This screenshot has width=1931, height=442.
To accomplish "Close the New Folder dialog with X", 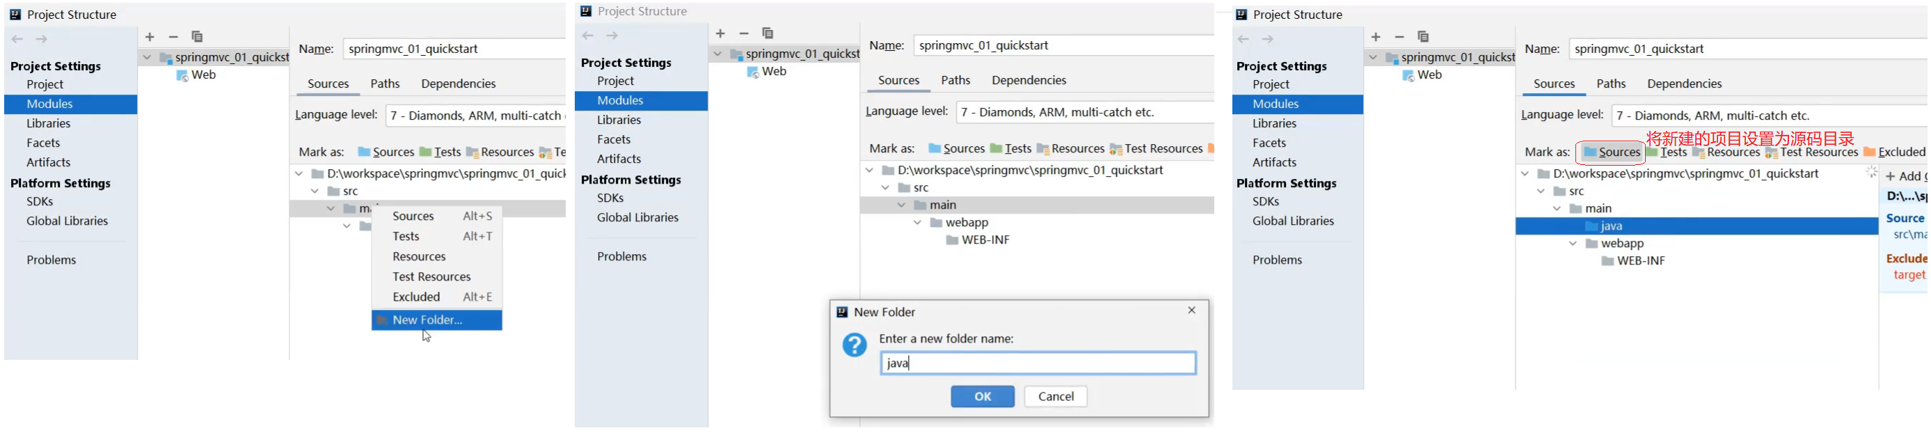I will coord(1191,310).
